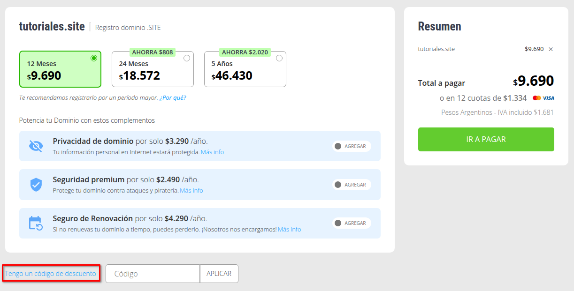Toggle Agregar for Privacidad de dominio
This screenshot has height=291, width=574.
click(352, 146)
